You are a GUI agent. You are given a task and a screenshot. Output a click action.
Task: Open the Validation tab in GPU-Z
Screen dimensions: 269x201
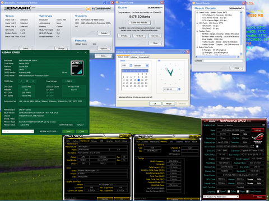click(229, 125)
